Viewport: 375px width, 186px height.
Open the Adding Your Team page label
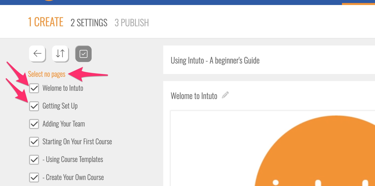point(64,124)
